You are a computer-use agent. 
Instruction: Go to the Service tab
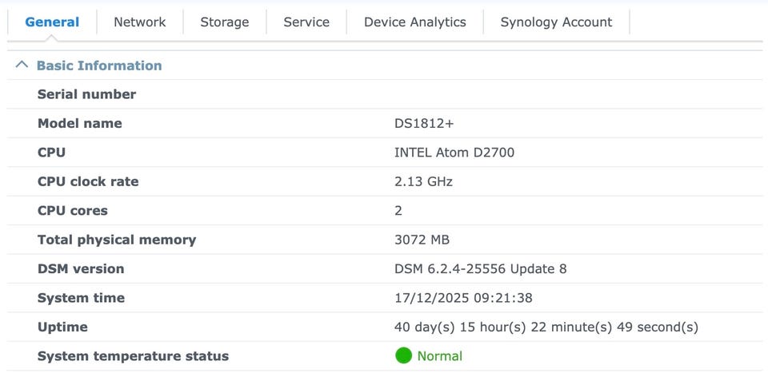coord(306,22)
